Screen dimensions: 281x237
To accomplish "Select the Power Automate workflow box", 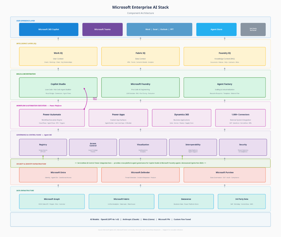I will click(52, 118).
